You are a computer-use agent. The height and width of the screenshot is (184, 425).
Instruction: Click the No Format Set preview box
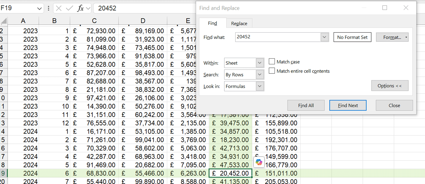point(352,37)
